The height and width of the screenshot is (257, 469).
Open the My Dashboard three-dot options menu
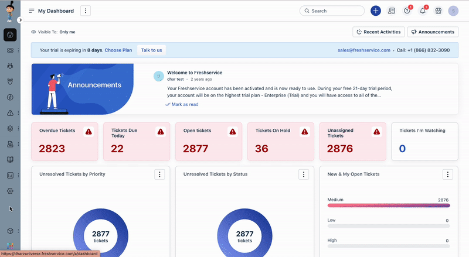86,11
